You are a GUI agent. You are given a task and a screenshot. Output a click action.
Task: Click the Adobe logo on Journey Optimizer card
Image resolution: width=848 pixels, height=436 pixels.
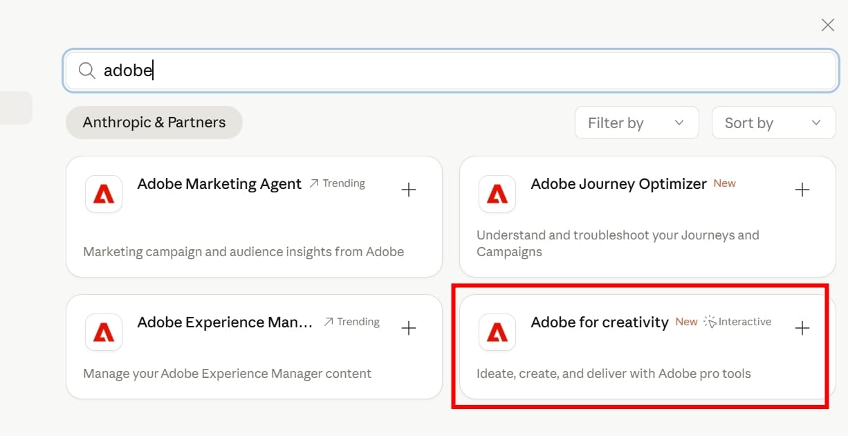tap(497, 194)
